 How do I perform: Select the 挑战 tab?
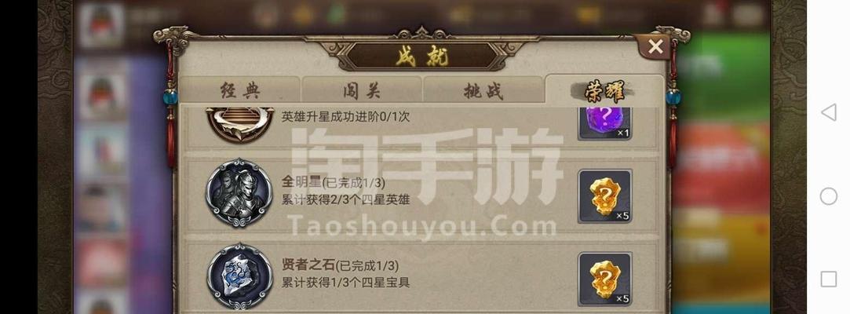[483, 89]
